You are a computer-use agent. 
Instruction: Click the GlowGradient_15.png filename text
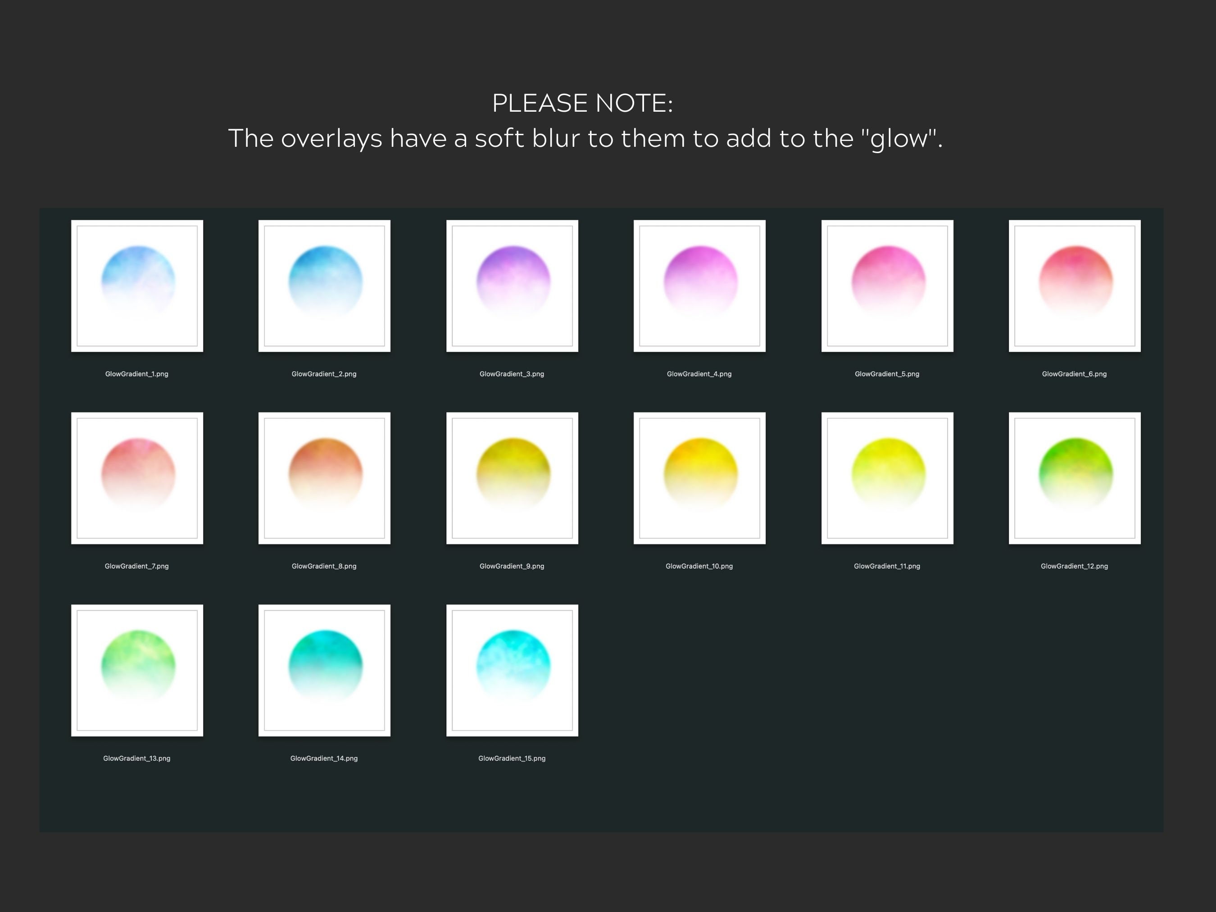click(x=512, y=758)
